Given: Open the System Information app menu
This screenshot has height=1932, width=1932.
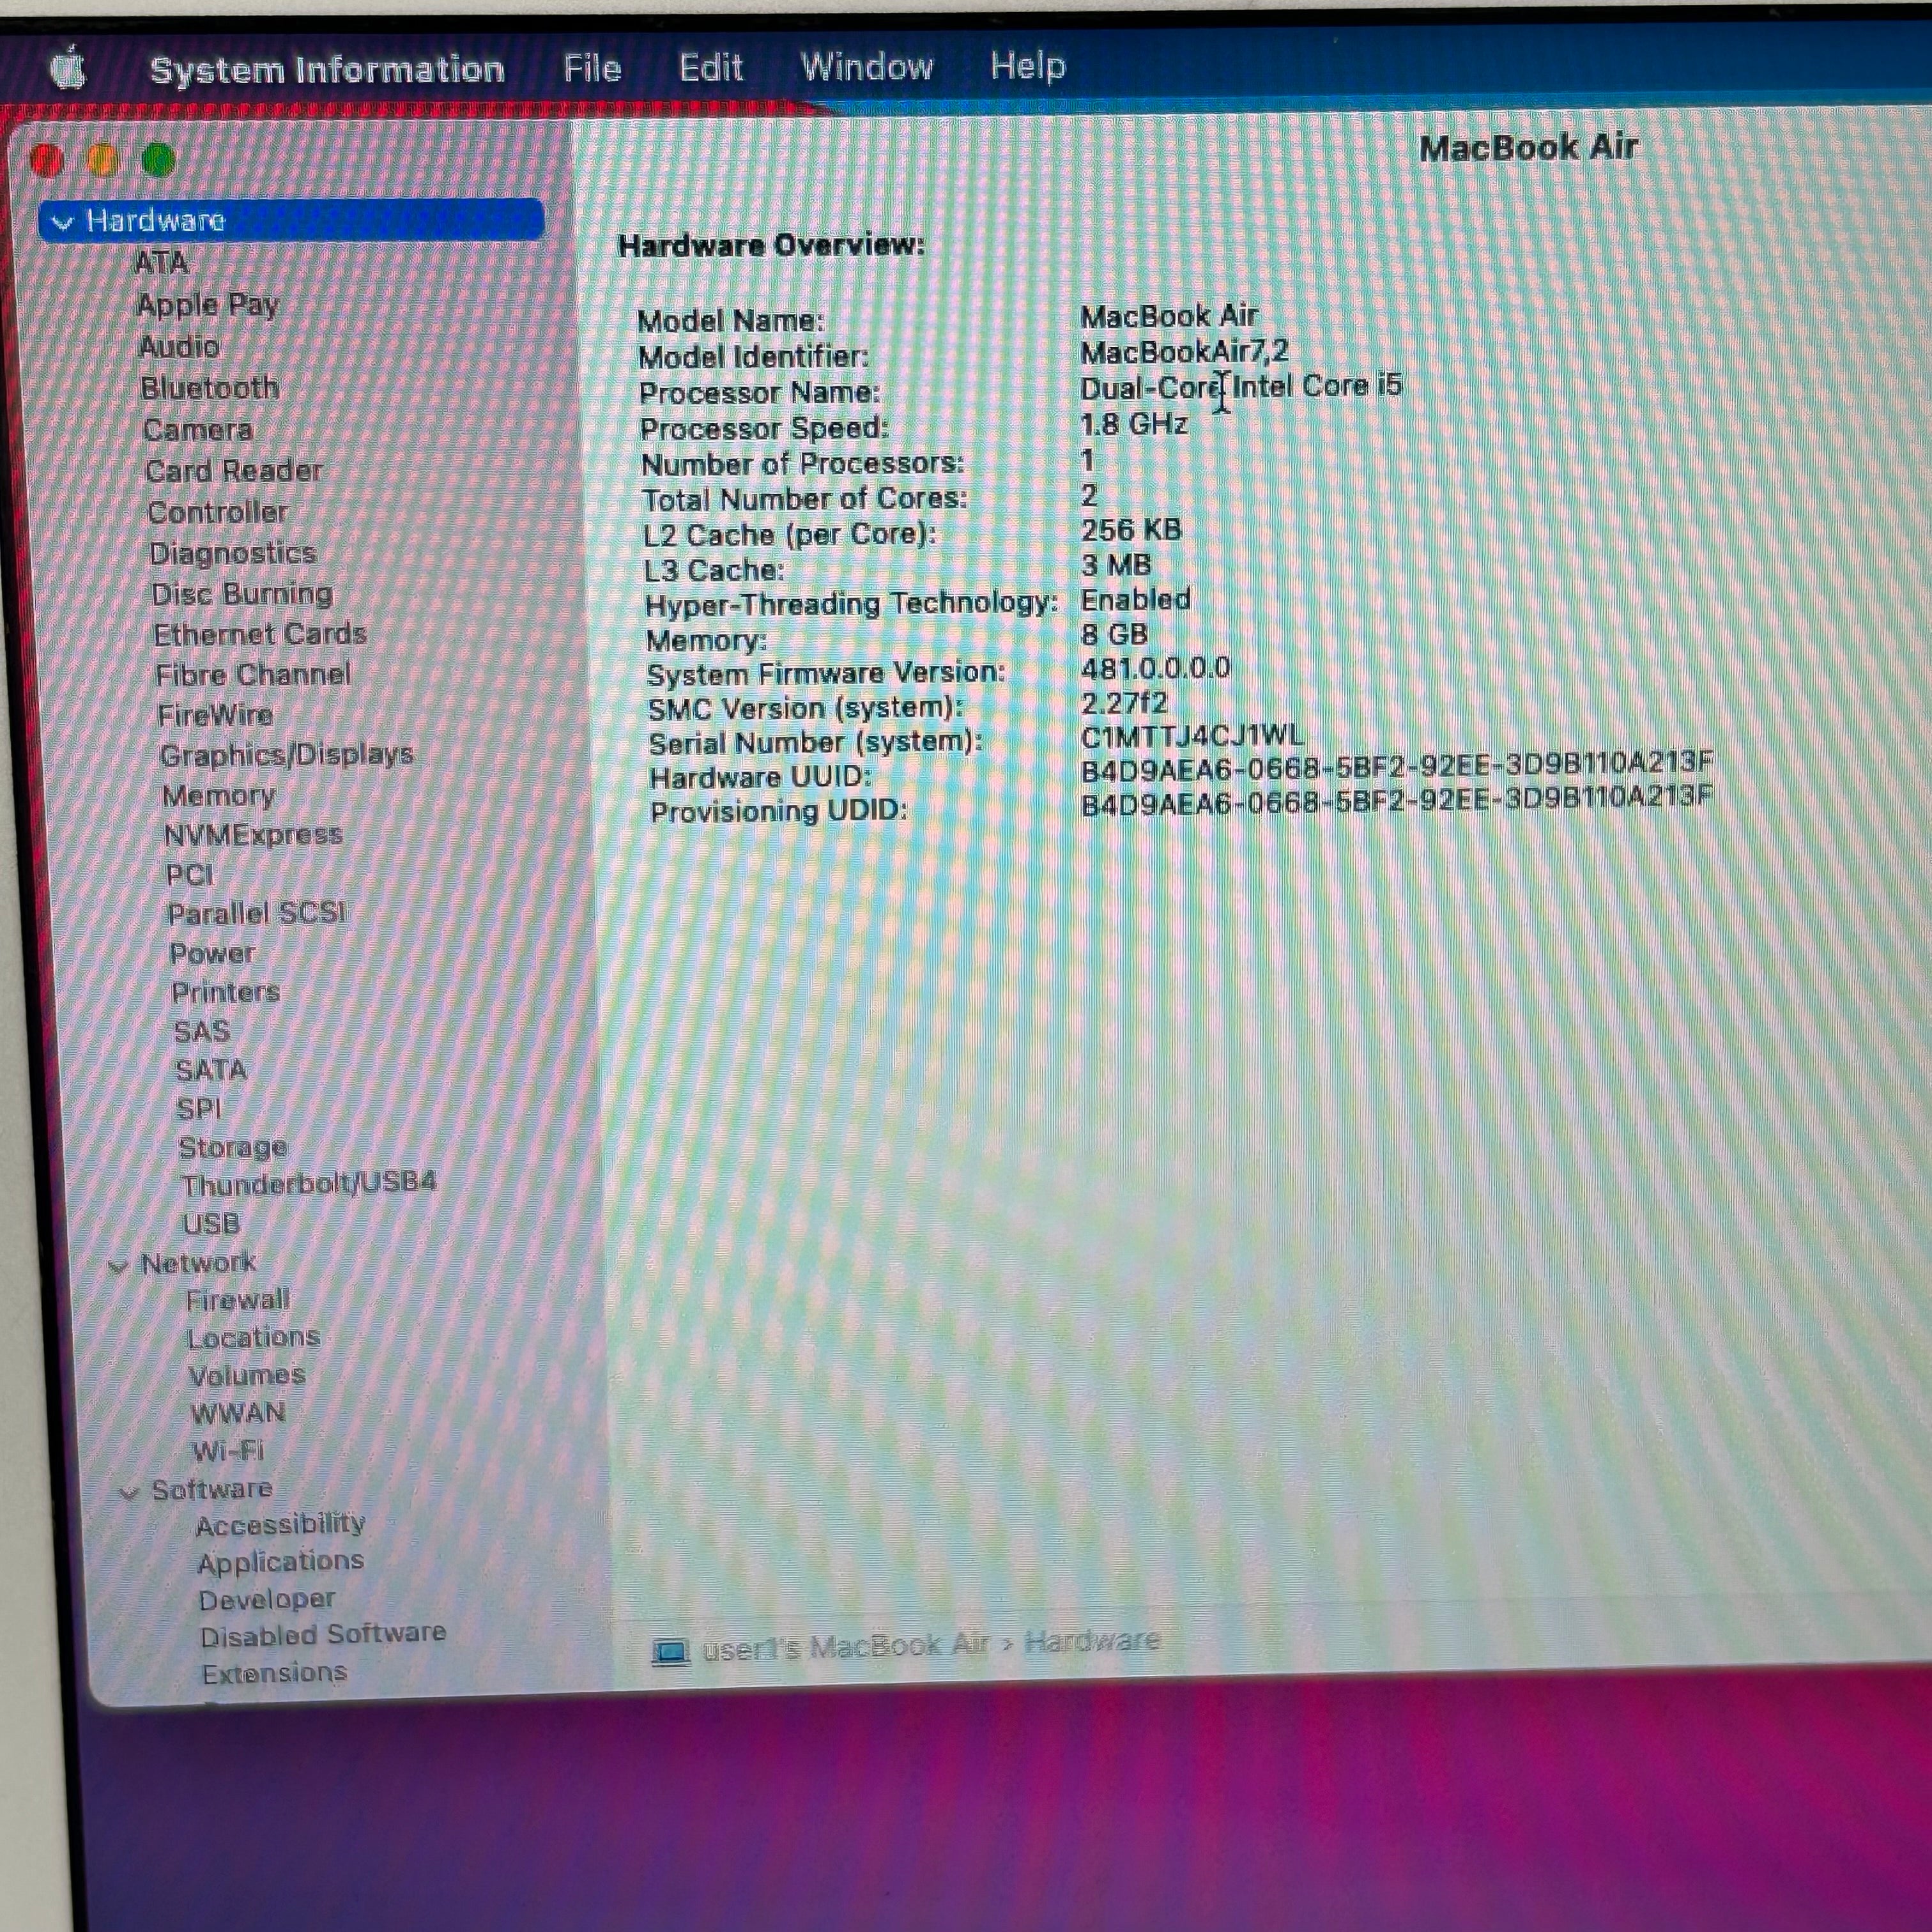Looking at the screenshot, I should tap(327, 69).
